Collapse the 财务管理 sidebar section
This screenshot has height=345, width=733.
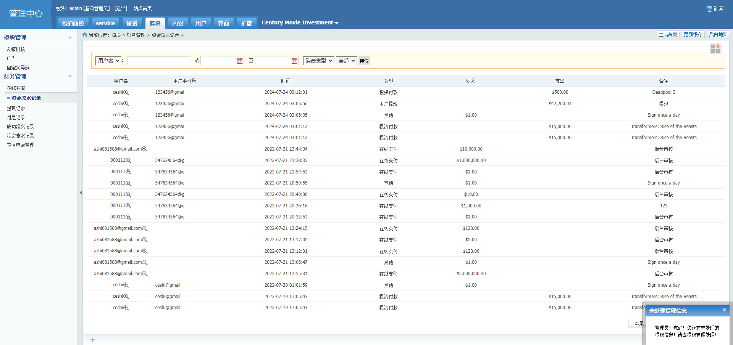click(70, 77)
